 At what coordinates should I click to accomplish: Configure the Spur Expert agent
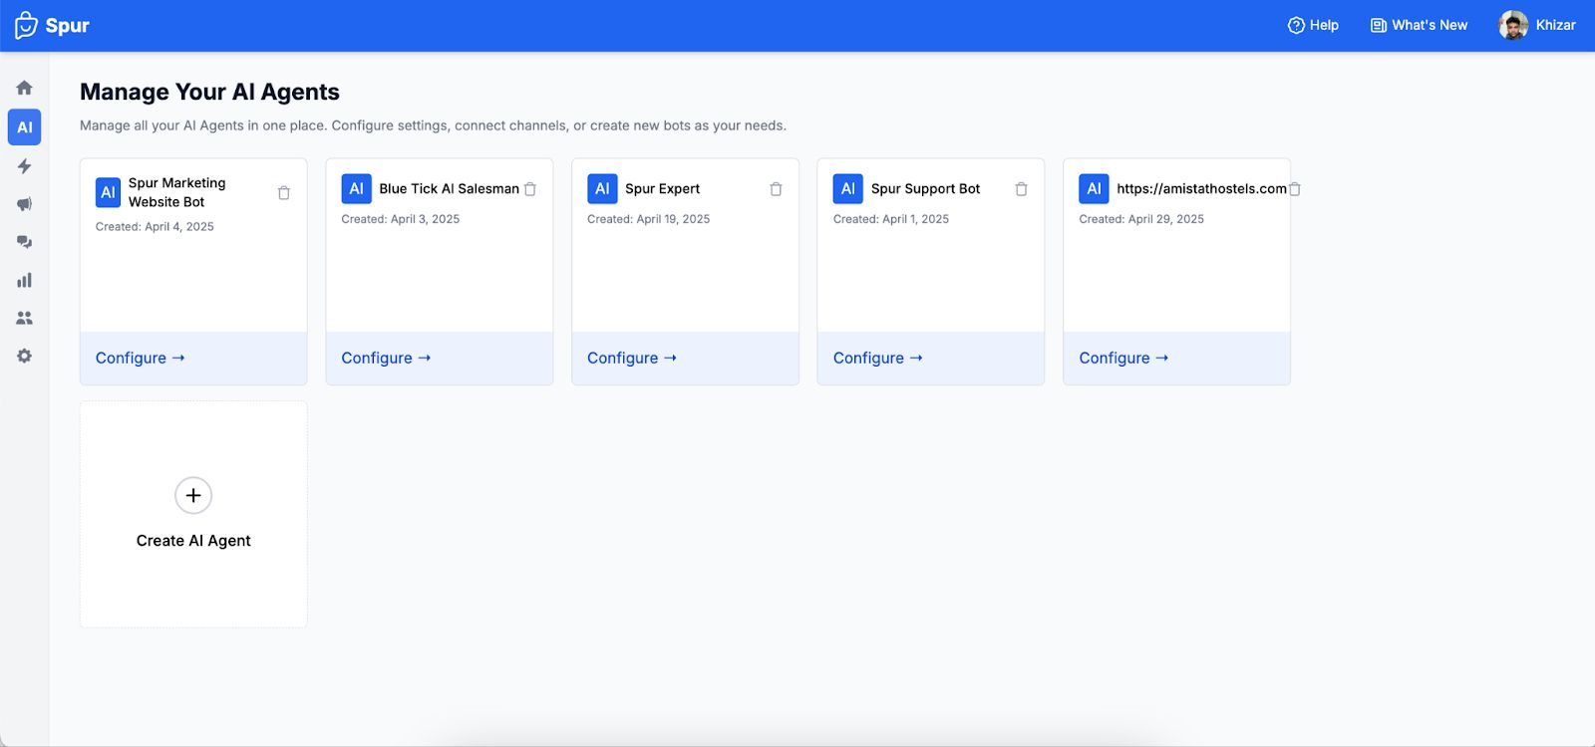click(x=632, y=358)
